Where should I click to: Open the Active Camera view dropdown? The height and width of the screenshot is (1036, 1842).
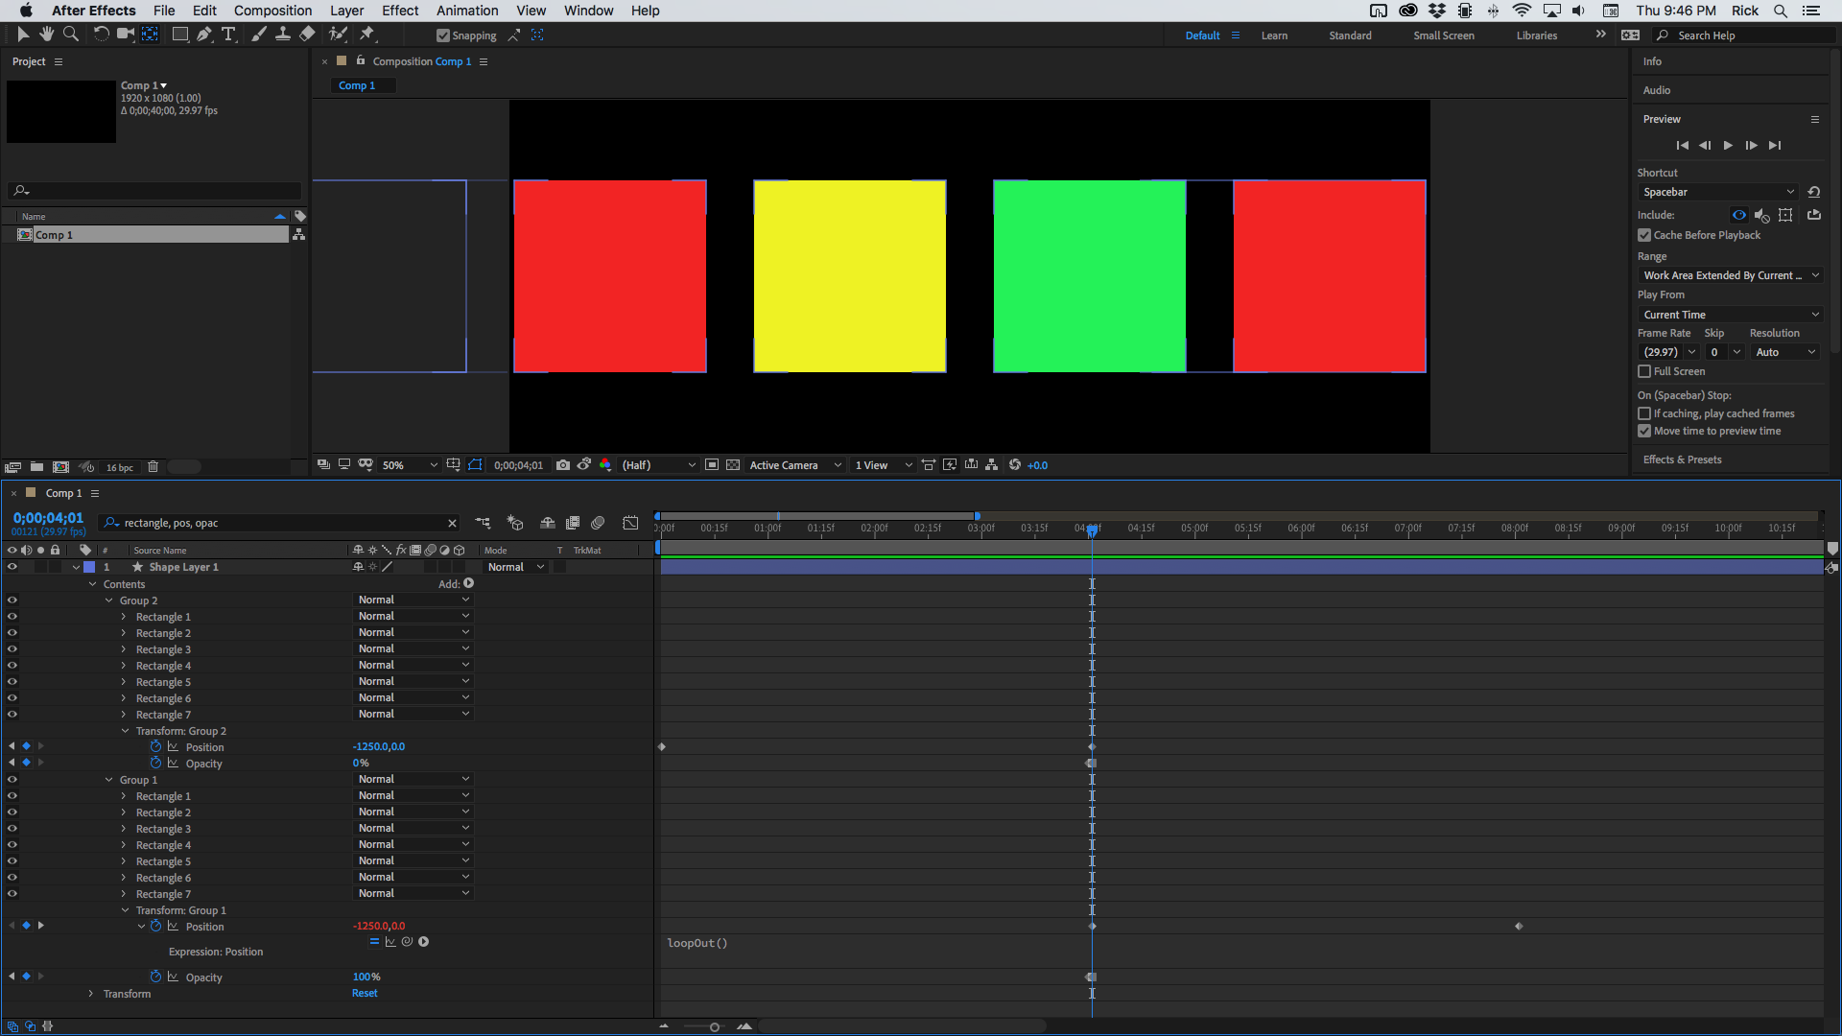(794, 465)
